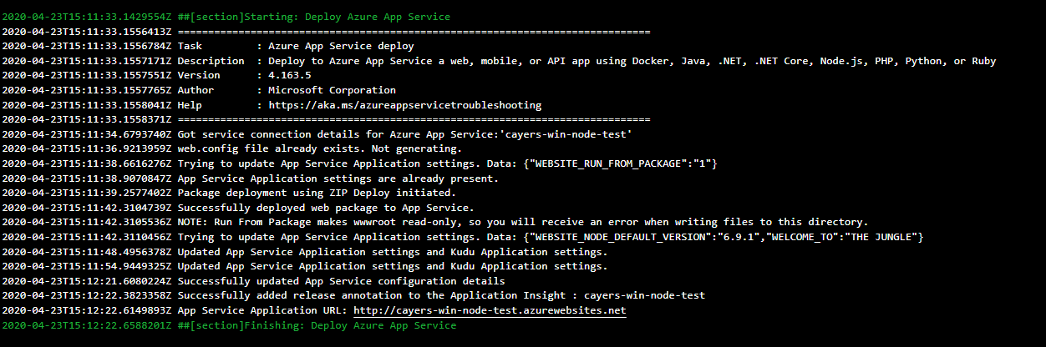Click the WEBSITE_RUN_FROM_PACKAGE settings update line
Screen dimensions: 1046x347
(359, 164)
